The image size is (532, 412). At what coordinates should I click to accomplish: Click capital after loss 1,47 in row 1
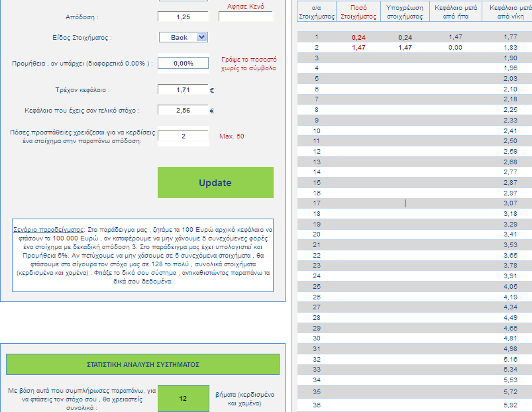click(455, 37)
